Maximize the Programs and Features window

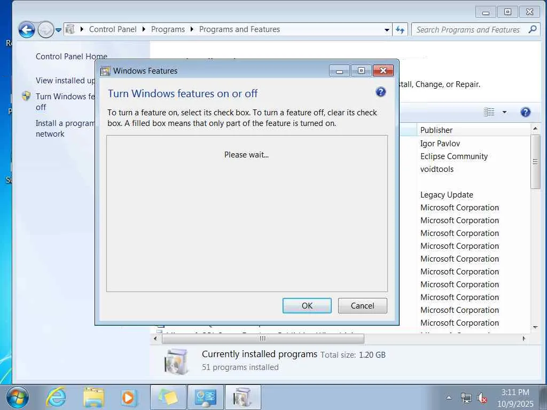[507, 12]
